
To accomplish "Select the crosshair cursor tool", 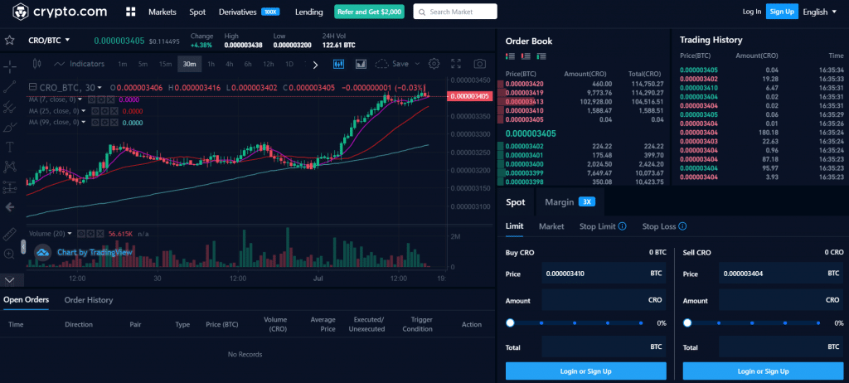I will pyautogui.click(x=10, y=66).
